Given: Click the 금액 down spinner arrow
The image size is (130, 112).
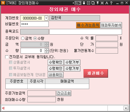Looking at the screenshot, I should click(46, 46).
